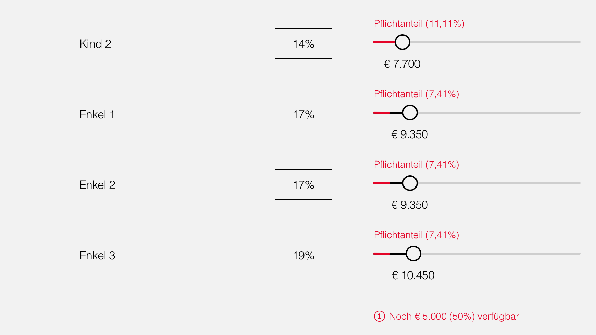Viewport: 596px width, 335px height.
Task: Click the Enkel 3 slider handle
Action: (x=413, y=254)
